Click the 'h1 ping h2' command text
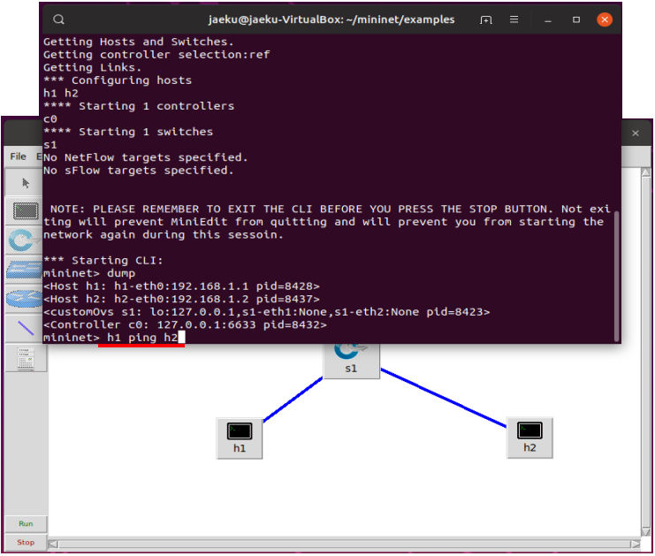This screenshot has height=556, width=655. click(142, 338)
